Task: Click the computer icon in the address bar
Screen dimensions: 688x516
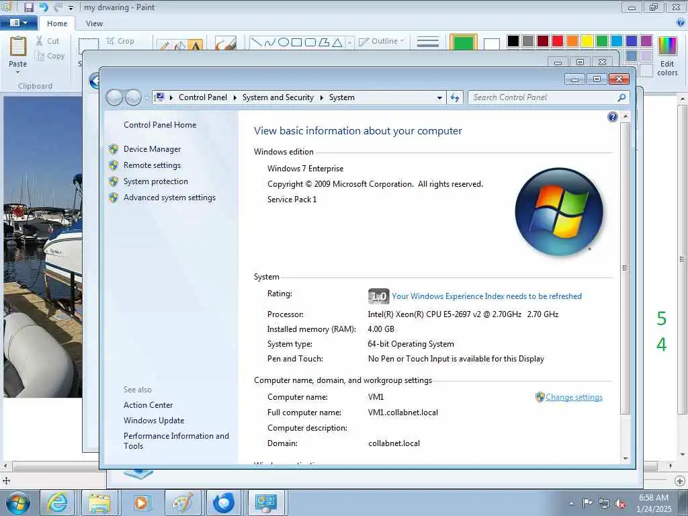Action: coord(160,97)
